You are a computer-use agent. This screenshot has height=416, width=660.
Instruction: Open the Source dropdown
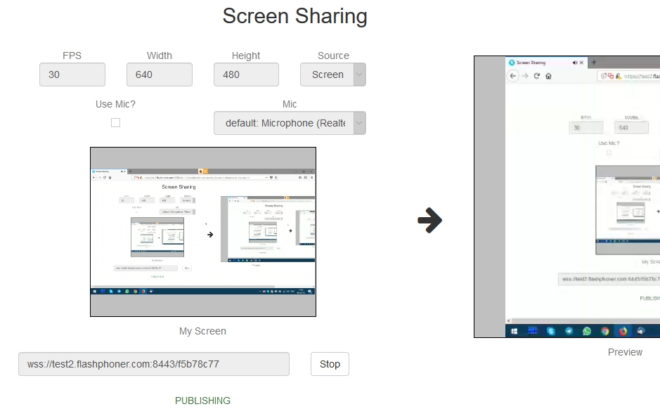coord(332,74)
